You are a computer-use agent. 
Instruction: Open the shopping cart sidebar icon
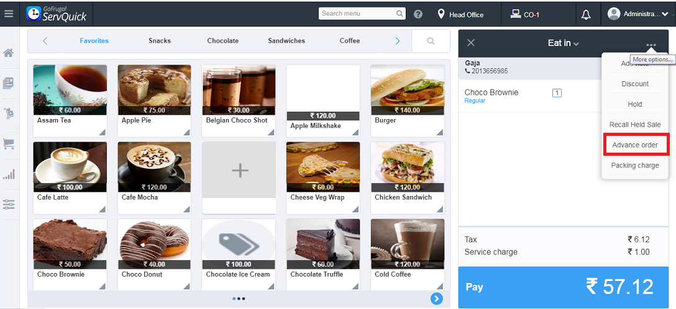[9, 143]
